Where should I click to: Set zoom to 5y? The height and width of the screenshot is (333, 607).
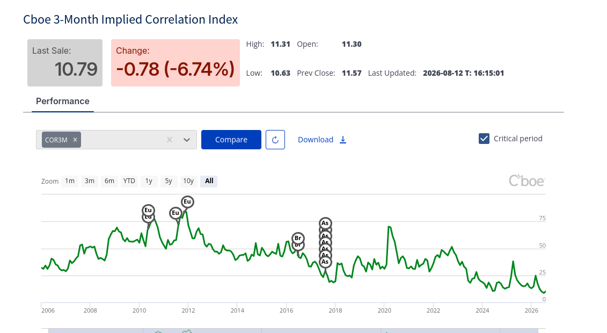[x=169, y=181]
